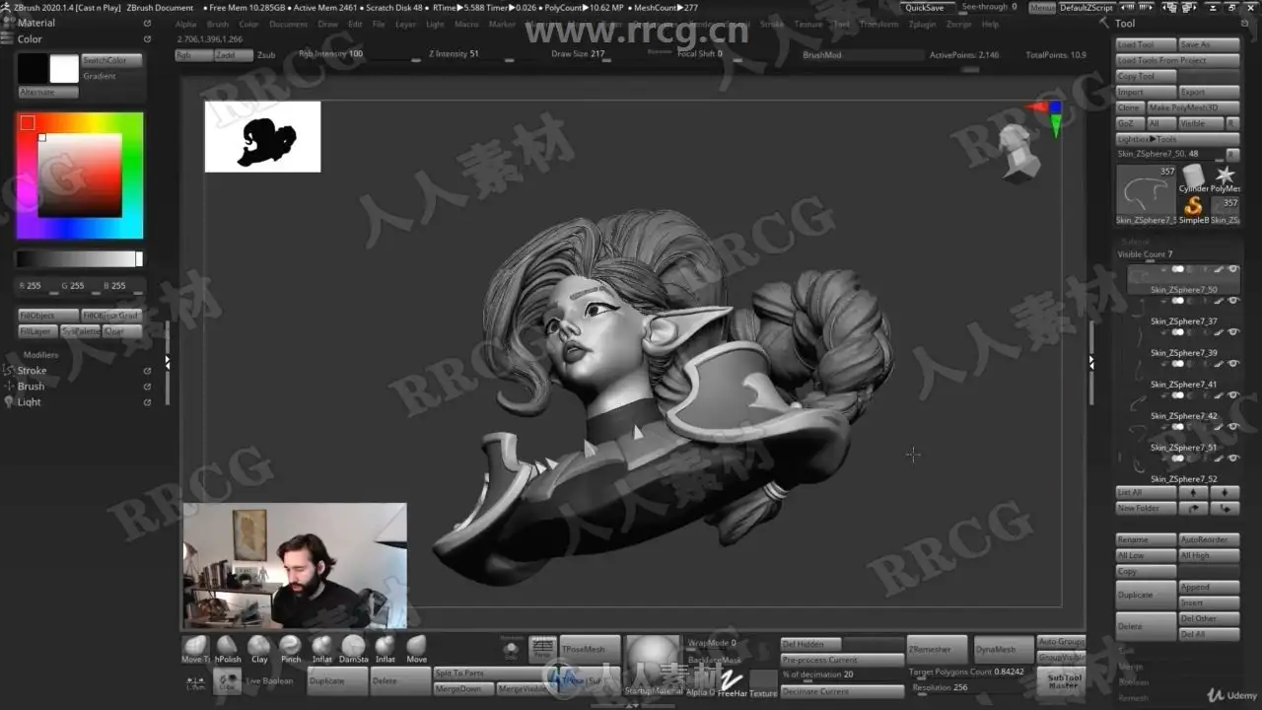Run ZRemesher
The height and width of the screenshot is (710, 1262).
click(937, 650)
